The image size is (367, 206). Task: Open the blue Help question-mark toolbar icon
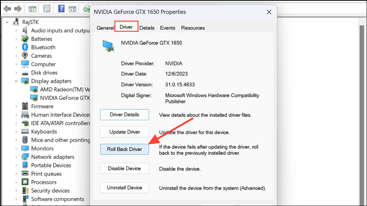(x=61, y=9)
